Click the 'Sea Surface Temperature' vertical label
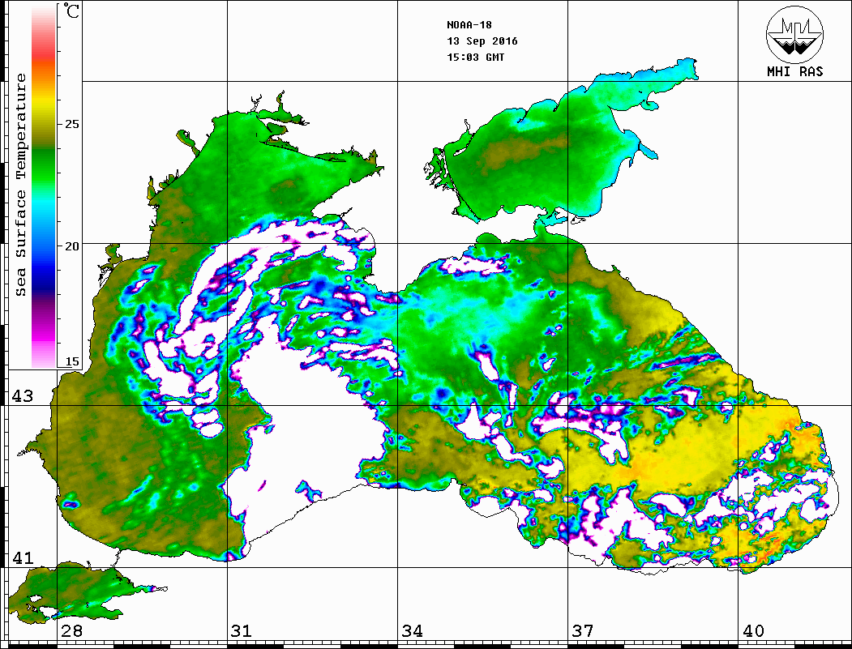Image resolution: width=852 pixels, height=649 pixels. tap(20, 186)
